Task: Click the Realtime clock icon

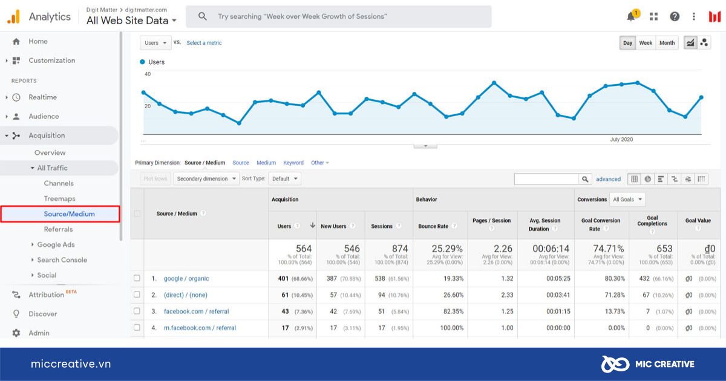Action: click(16, 97)
